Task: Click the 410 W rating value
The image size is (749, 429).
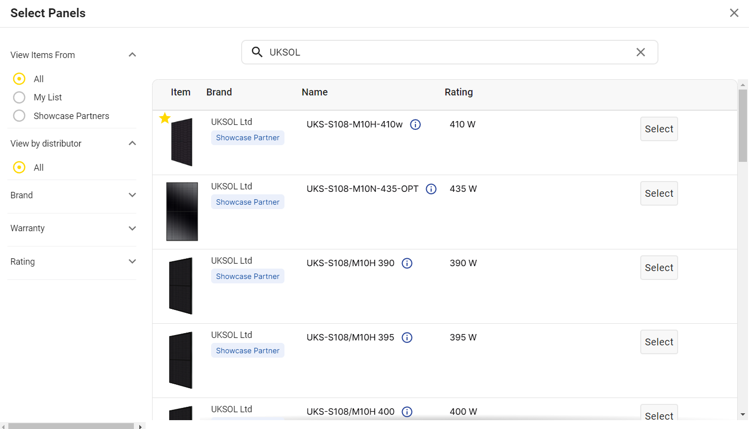Action: pos(463,124)
